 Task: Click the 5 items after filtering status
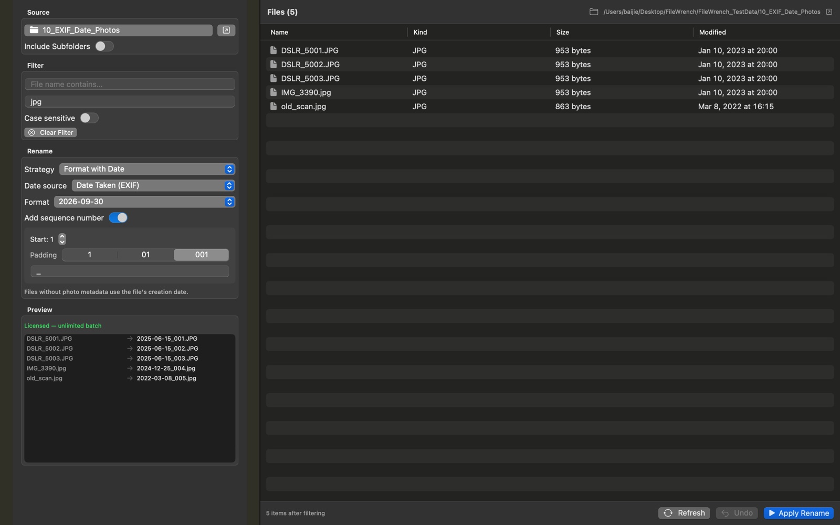pos(296,513)
